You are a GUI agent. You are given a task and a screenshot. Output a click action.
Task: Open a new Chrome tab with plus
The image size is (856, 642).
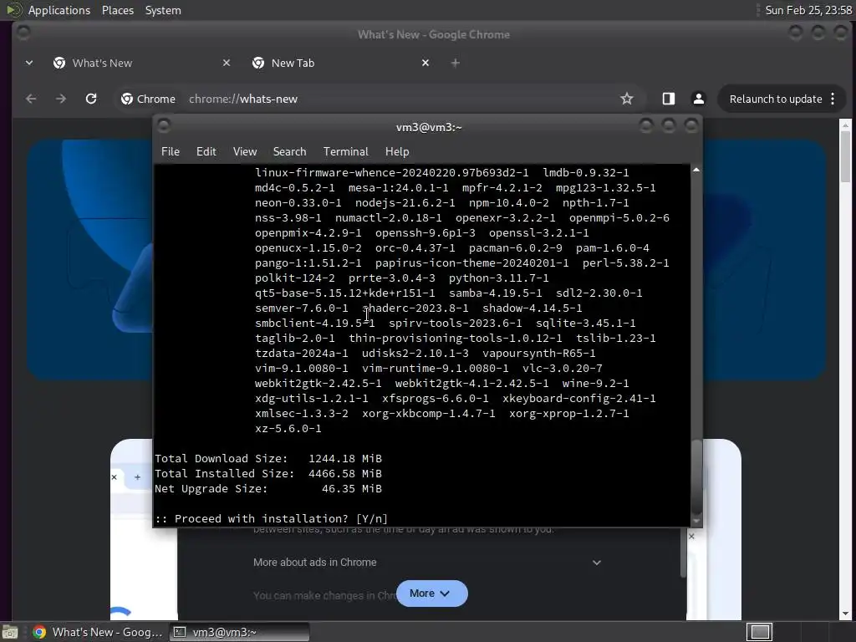click(456, 63)
